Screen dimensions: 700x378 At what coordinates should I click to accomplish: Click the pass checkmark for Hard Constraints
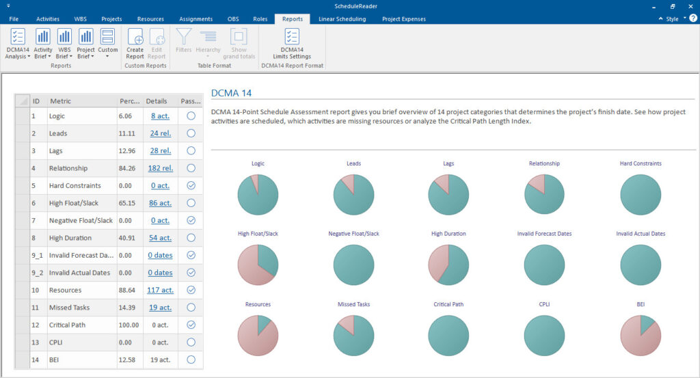[x=191, y=186]
